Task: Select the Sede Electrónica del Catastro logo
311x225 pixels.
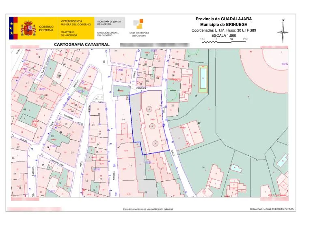Action: click(x=139, y=28)
